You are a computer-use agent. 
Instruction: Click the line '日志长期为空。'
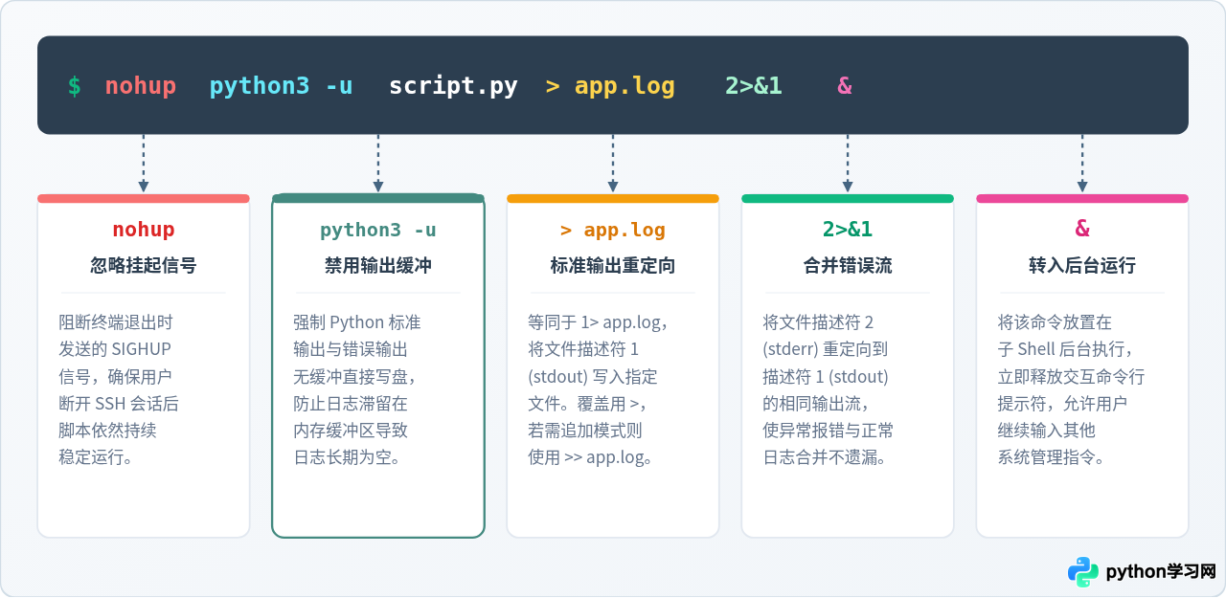click(x=347, y=457)
